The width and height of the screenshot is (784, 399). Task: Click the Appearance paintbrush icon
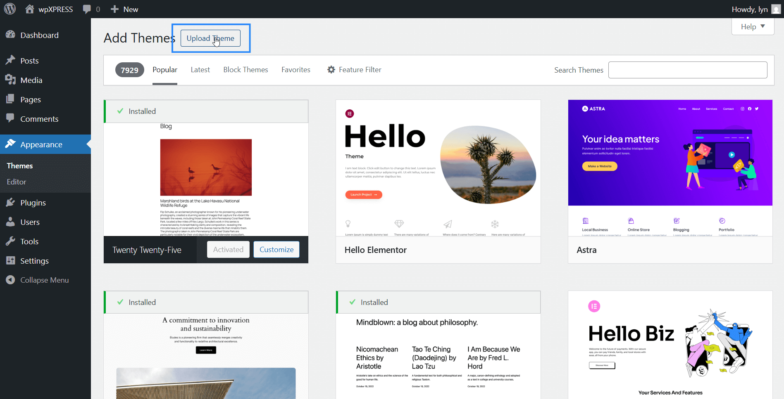(11, 144)
